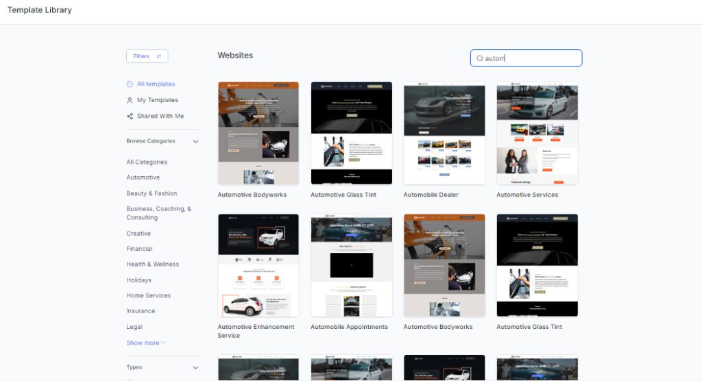Screen dimensions: 702x381
Task: Collapse the Browse Categories section
Action: (195, 141)
